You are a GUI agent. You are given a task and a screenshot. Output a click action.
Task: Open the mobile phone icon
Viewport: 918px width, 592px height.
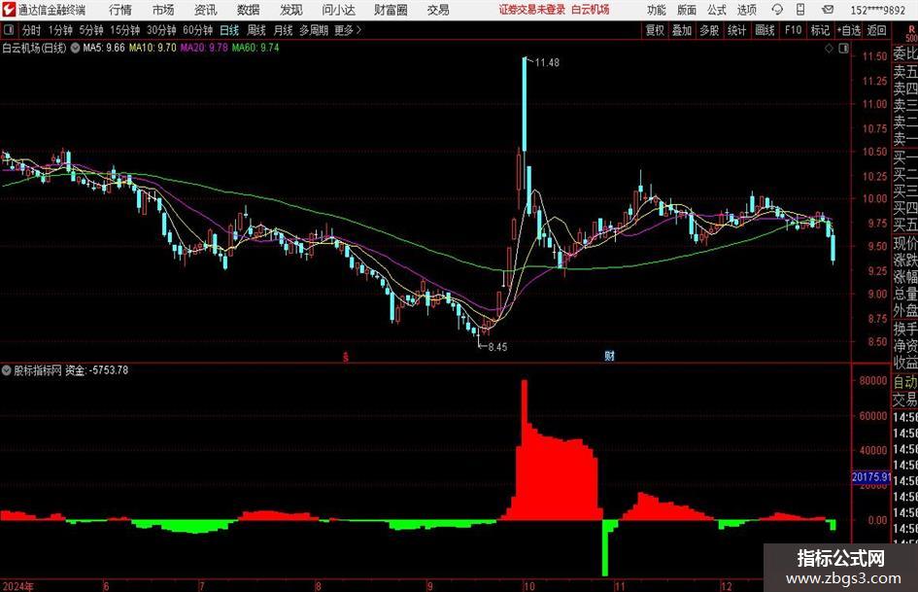point(800,10)
